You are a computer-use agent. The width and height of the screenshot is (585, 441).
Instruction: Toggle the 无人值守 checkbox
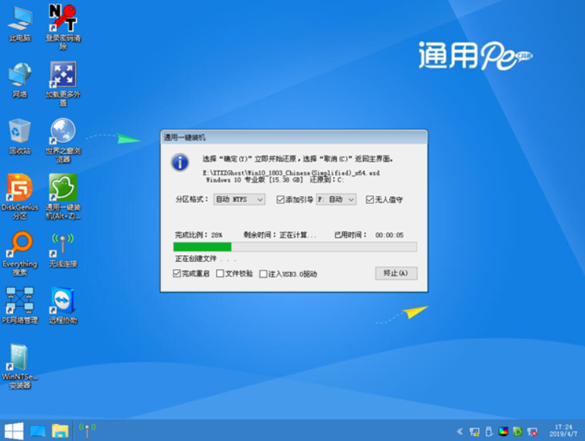(370, 200)
